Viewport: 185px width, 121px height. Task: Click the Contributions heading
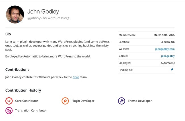click(x=17, y=69)
